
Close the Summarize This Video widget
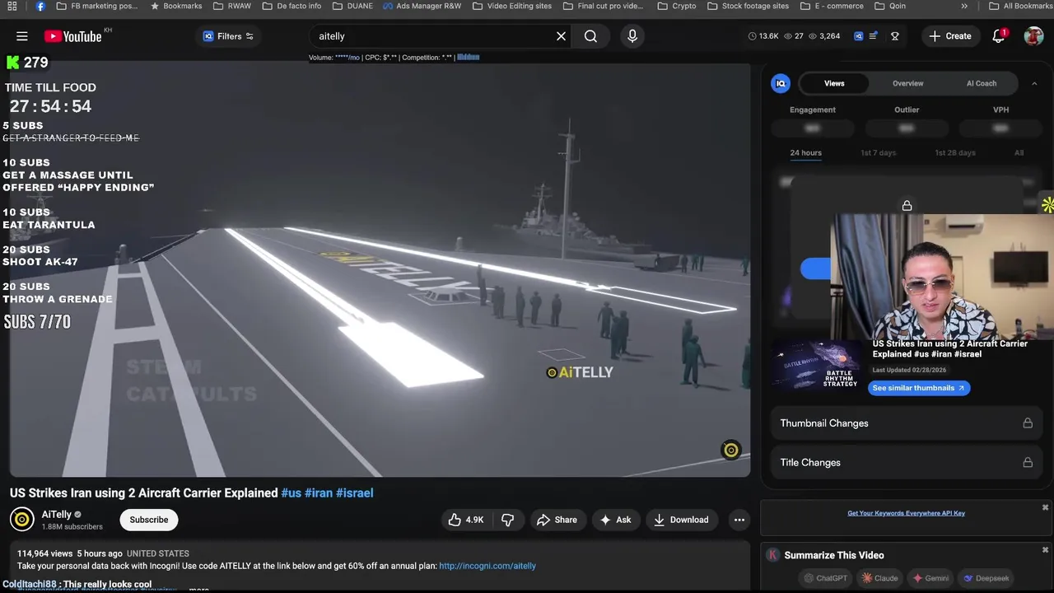click(1045, 549)
